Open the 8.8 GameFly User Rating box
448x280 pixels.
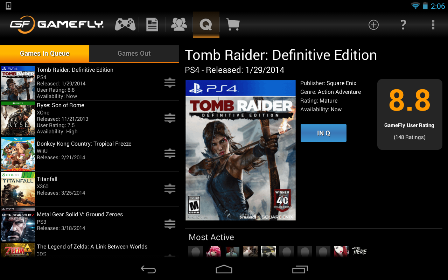[409, 114]
